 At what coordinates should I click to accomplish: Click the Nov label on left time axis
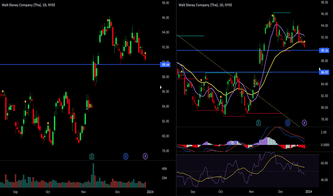[x=84, y=192]
